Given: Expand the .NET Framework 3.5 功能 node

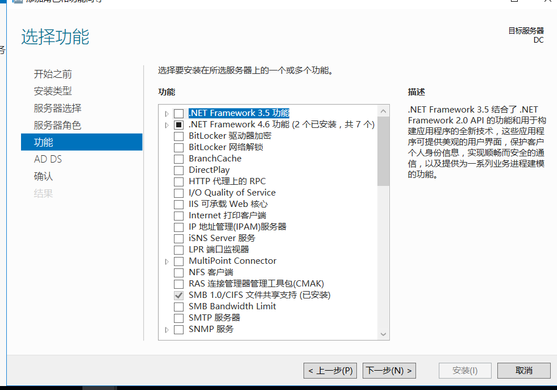Looking at the screenshot, I should coord(167,113).
